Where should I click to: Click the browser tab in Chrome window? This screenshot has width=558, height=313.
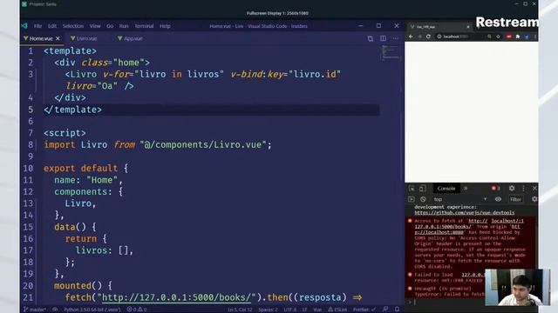coord(439,27)
